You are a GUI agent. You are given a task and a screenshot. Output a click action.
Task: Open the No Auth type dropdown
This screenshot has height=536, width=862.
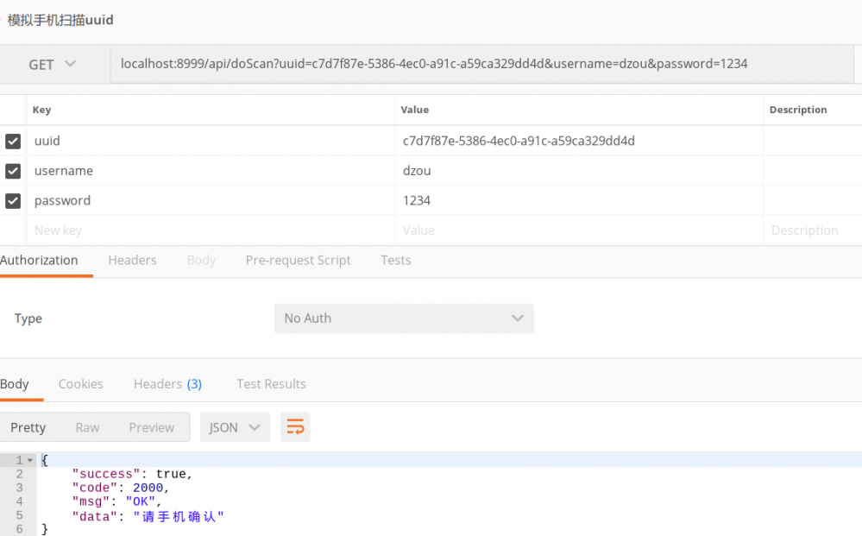point(404,318)
